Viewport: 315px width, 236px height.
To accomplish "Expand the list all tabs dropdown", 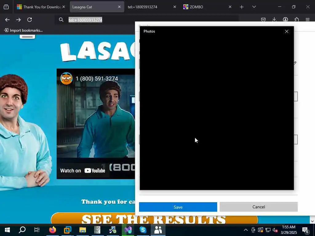I will click(254, 7).
